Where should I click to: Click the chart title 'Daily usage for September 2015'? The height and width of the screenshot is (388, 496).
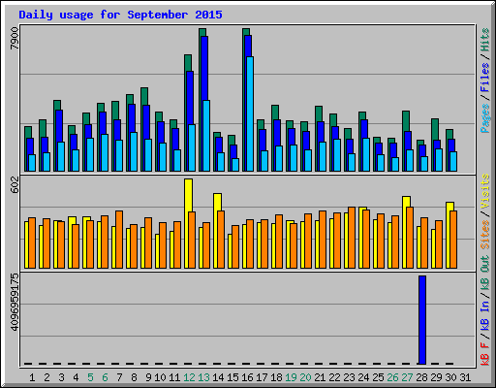point(120,15)
